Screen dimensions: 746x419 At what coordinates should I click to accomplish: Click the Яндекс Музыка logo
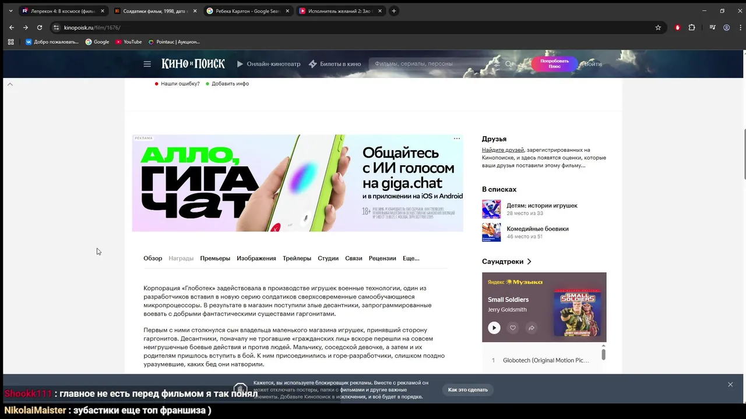pos(515,282)
